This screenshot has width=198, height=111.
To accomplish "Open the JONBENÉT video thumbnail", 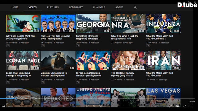I will 128,60.
